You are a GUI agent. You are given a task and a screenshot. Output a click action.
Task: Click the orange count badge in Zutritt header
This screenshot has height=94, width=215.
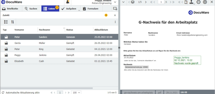point(106,15)
